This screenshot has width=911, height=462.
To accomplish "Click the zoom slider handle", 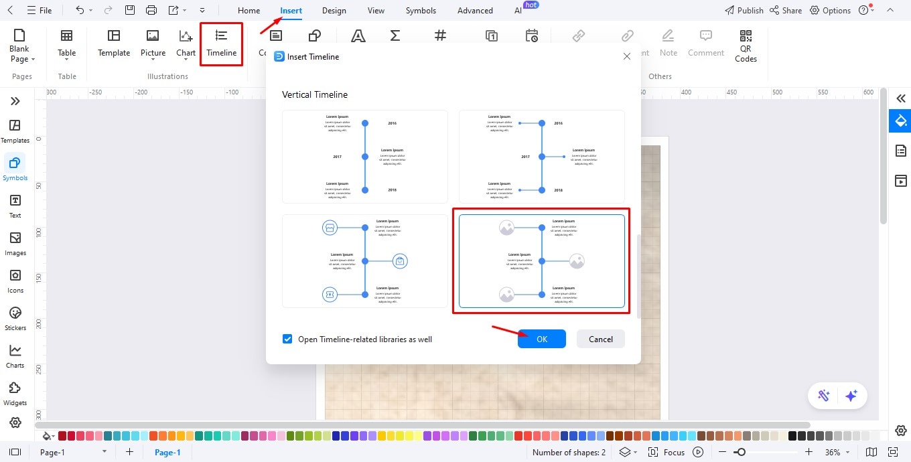I will 740,452.
